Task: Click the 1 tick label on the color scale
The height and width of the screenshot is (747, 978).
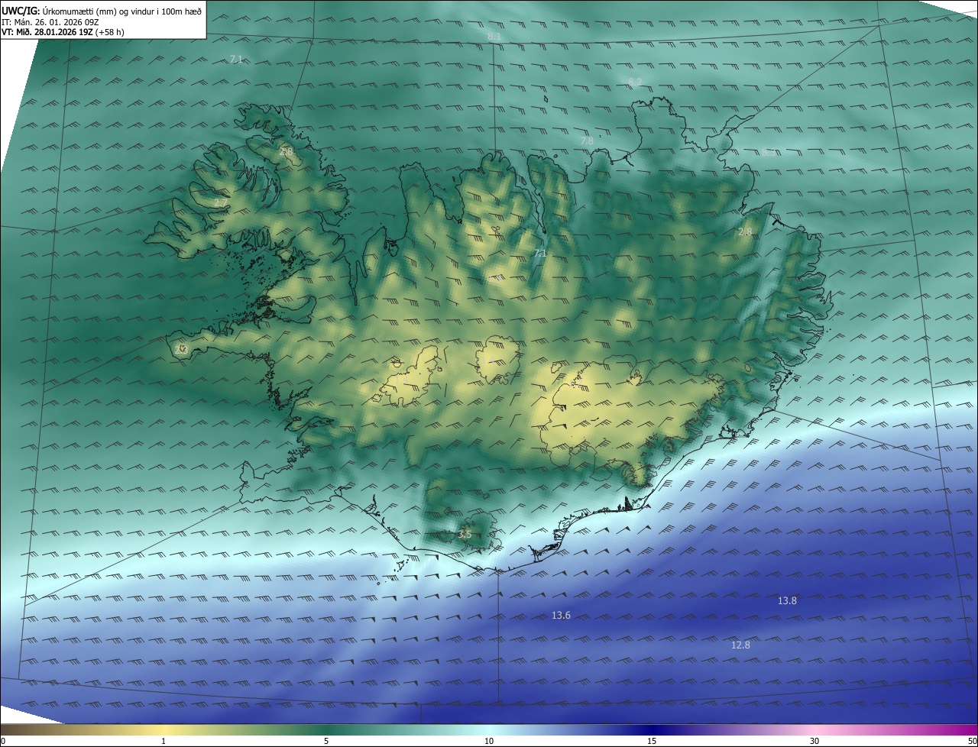Action: 164,741
